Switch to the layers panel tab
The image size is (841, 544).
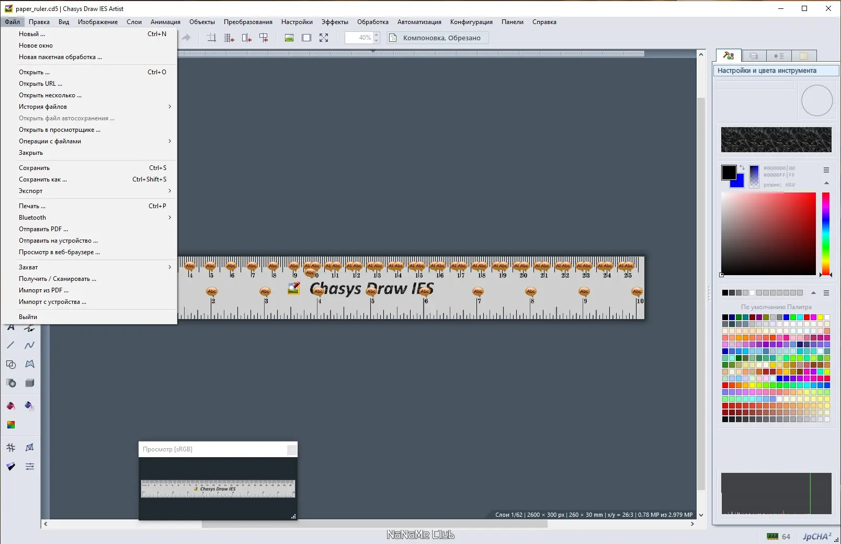coord(754,55)
